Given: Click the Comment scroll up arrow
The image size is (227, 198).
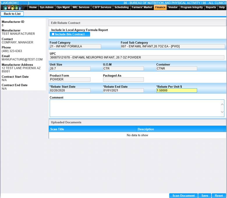Looking at the screenshot, I should click(x=222, y=104).
